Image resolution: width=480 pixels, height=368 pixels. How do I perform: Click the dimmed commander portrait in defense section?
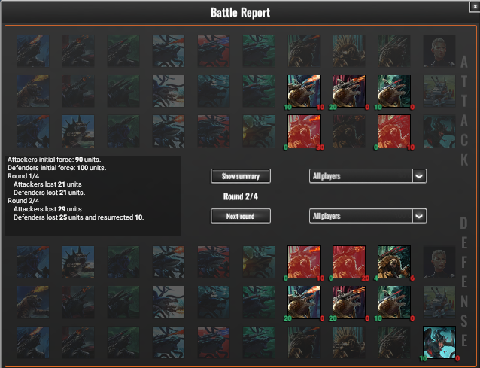[439, 262]
